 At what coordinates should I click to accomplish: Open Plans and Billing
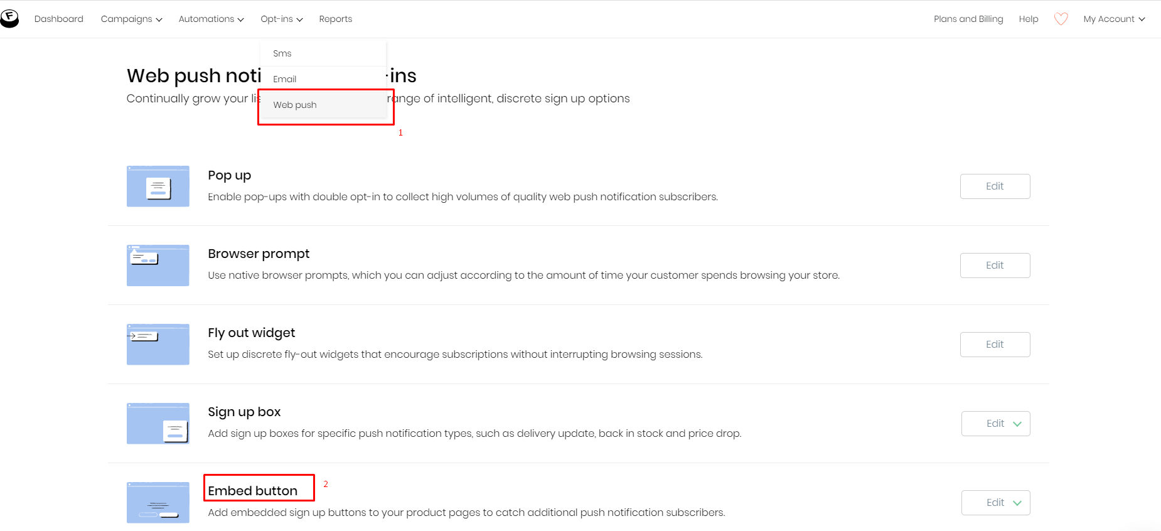pos(968,19)
